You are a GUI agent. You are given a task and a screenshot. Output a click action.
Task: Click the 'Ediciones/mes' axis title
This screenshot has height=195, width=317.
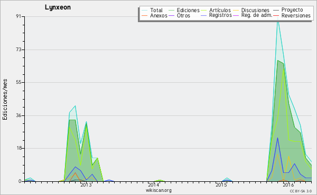pos(5,100)
